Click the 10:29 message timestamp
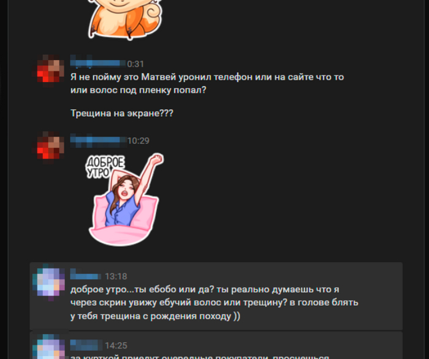 pyautogui.click(x=139, y=141)
